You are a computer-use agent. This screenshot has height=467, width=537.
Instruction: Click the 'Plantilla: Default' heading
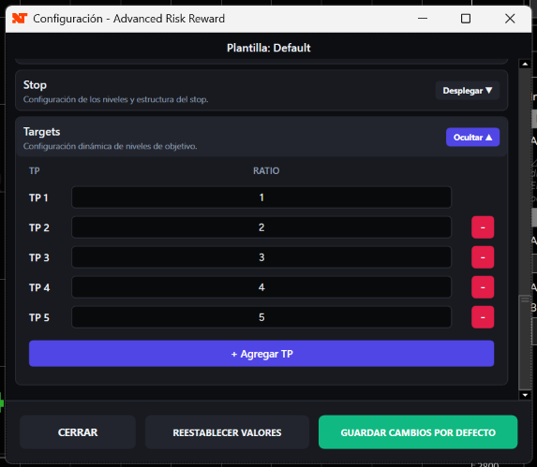(268, 48)
